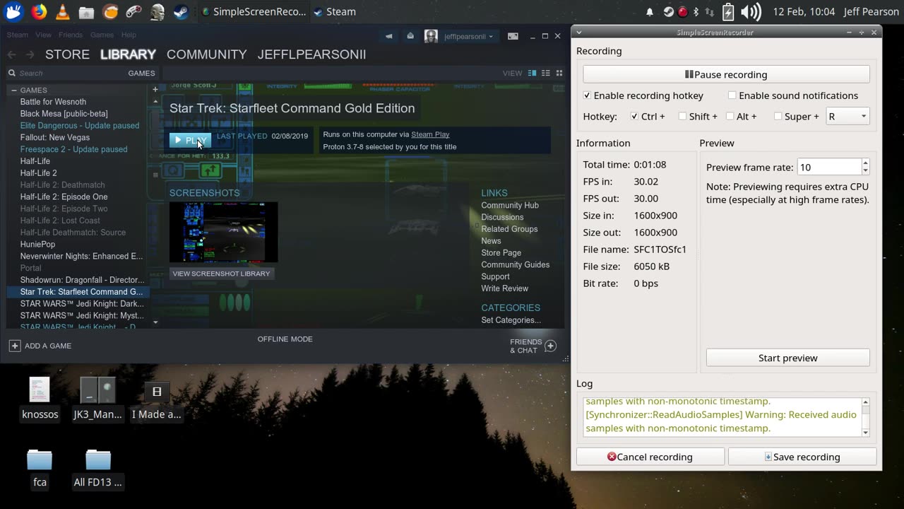Screen dimensions: 904x509
Task: Click the plus button in the library list header
Action: [x=155, y=90]
